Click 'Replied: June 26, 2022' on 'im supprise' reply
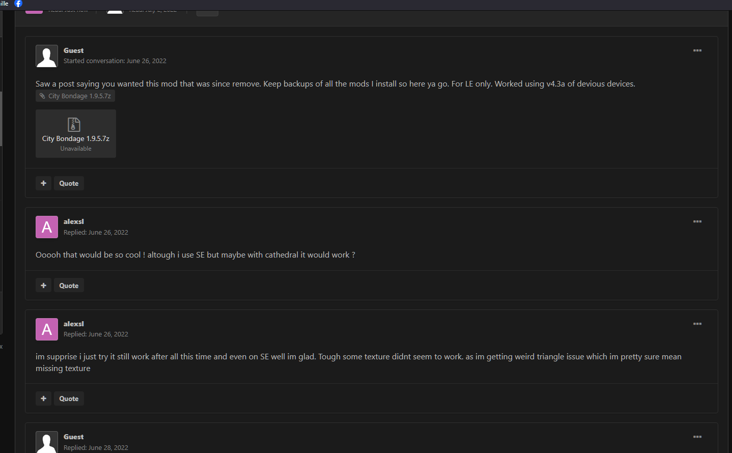Image resolution: width=732 pixels, height=453 pixels. tap(96, 334)
